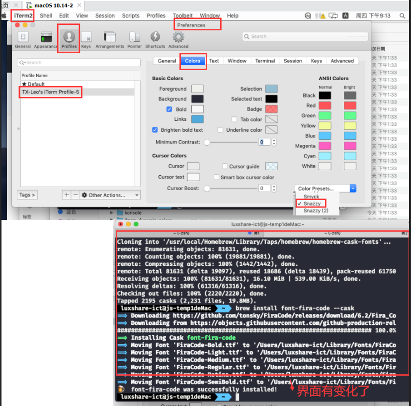This screenshot has height=406, width=411.
Task: Switch to the profile Advanced tab
Action: [342, 61]
